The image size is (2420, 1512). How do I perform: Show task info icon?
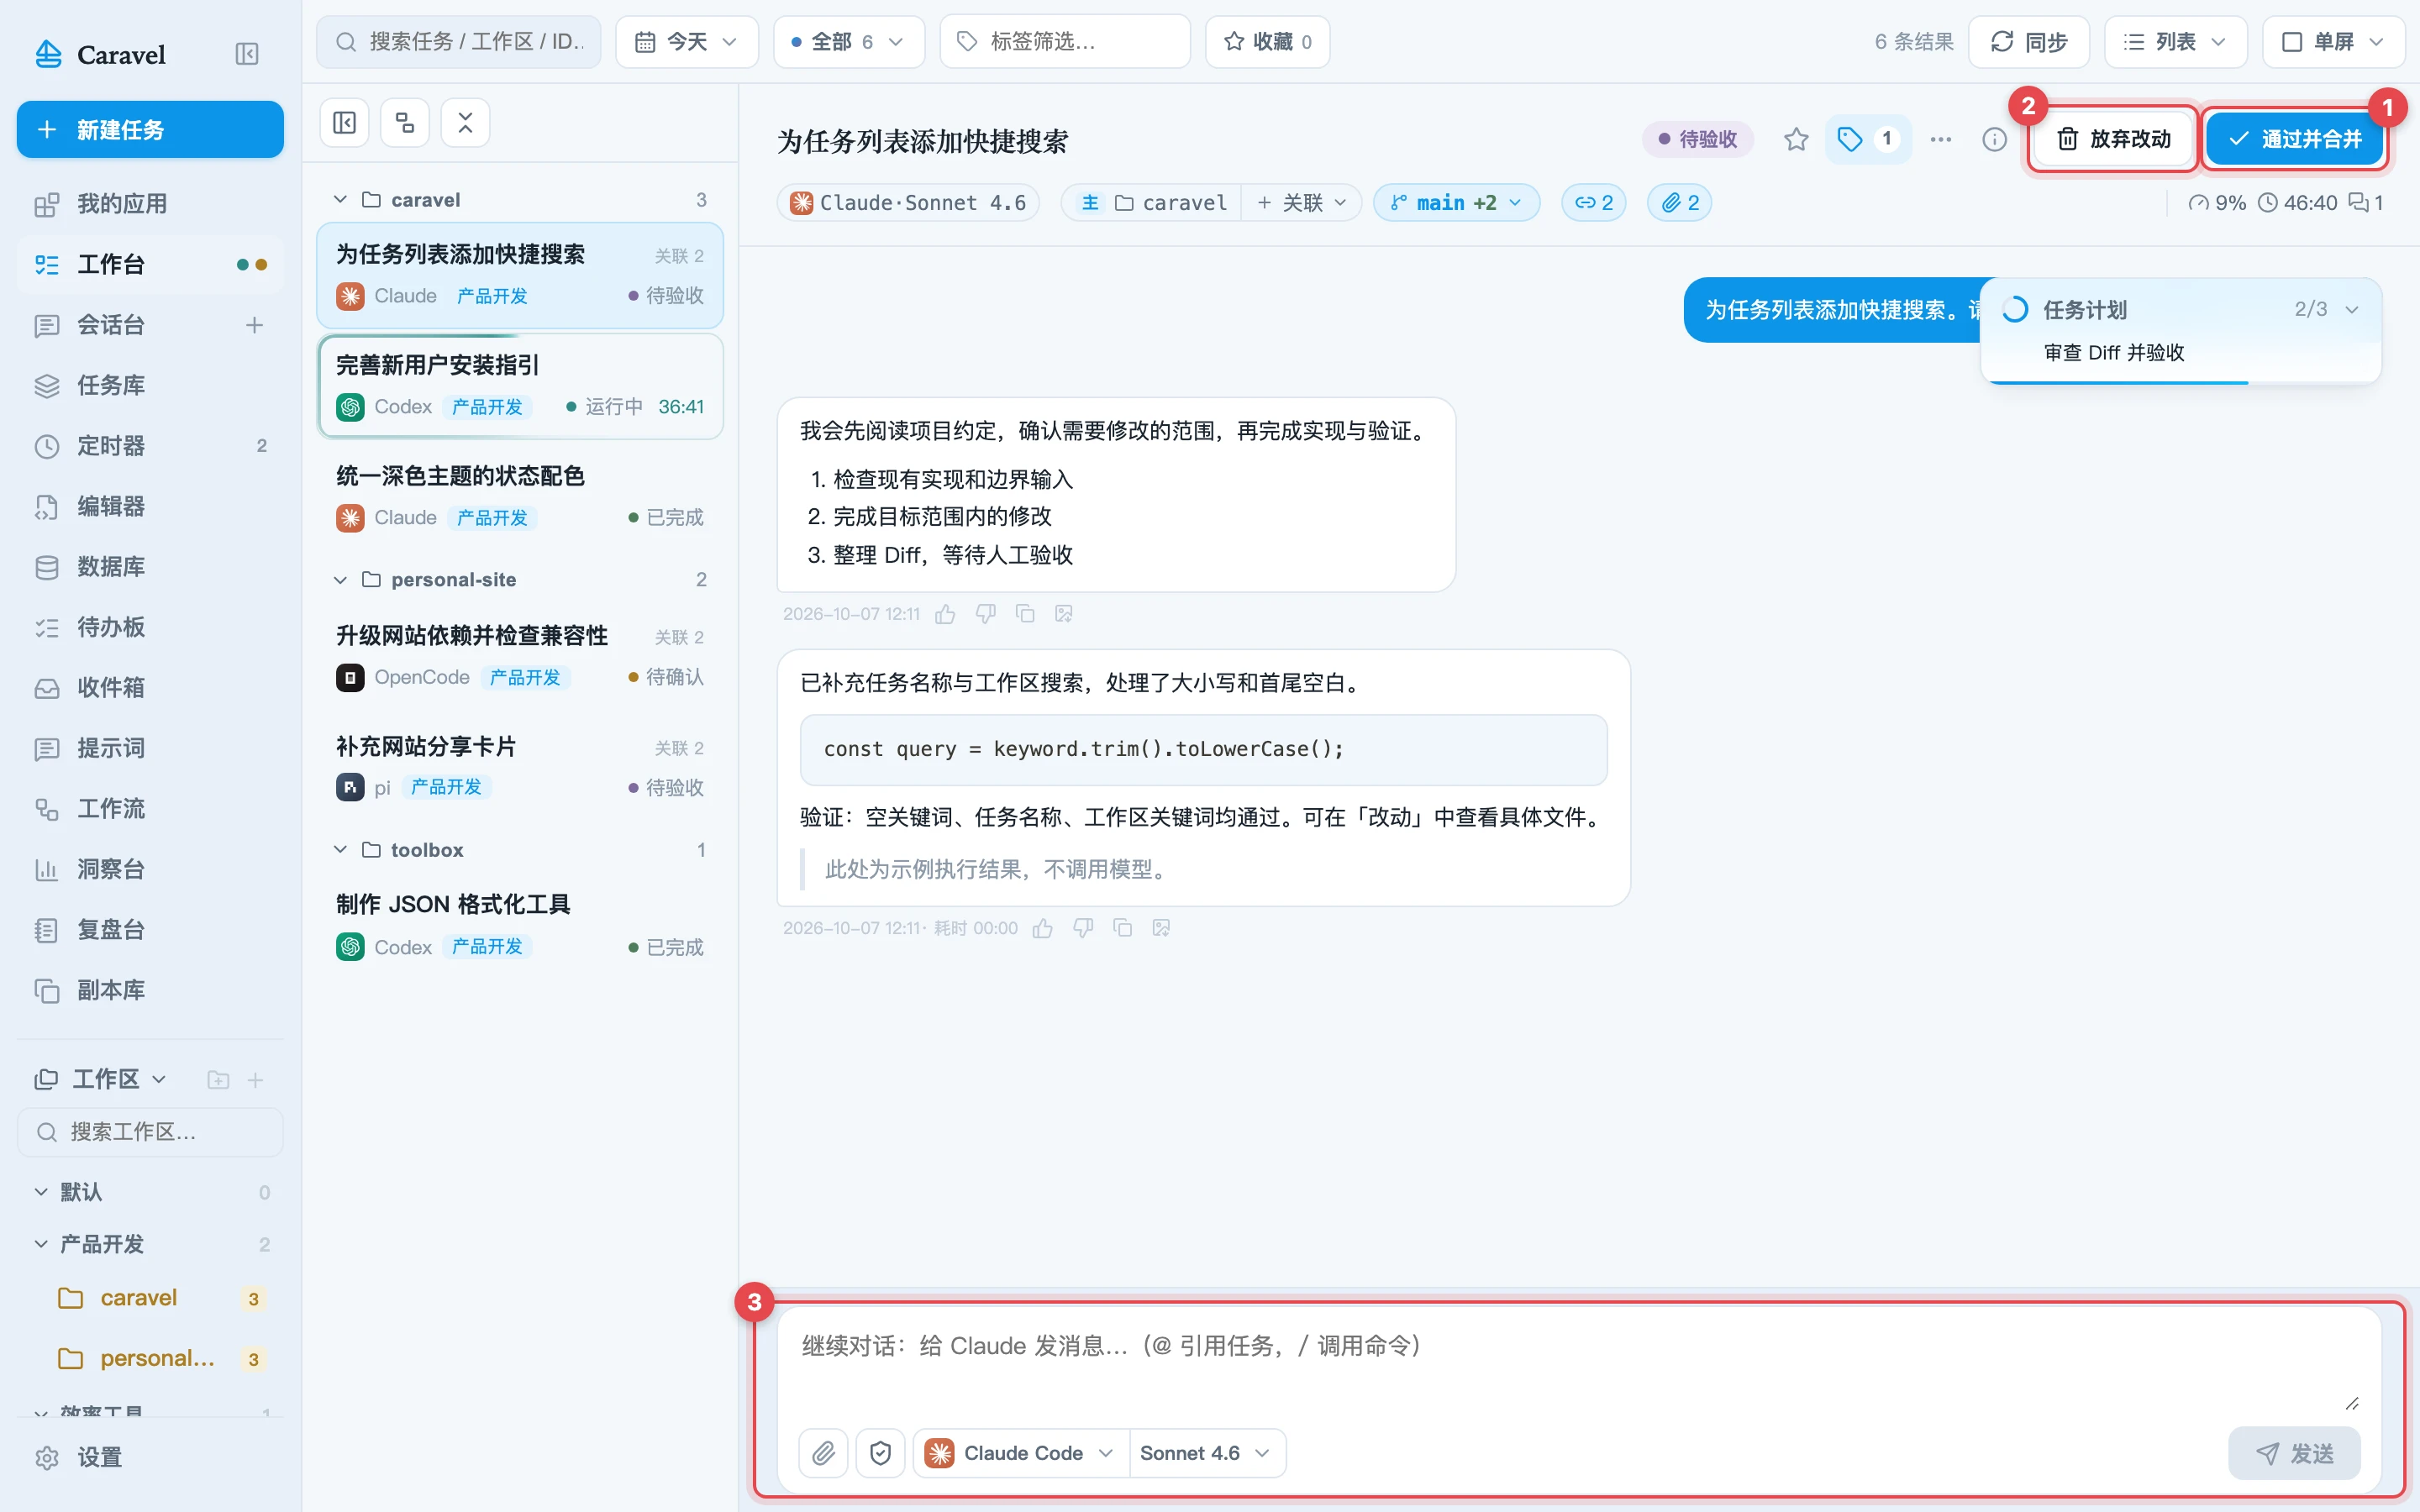click(x=1994, y=139)
